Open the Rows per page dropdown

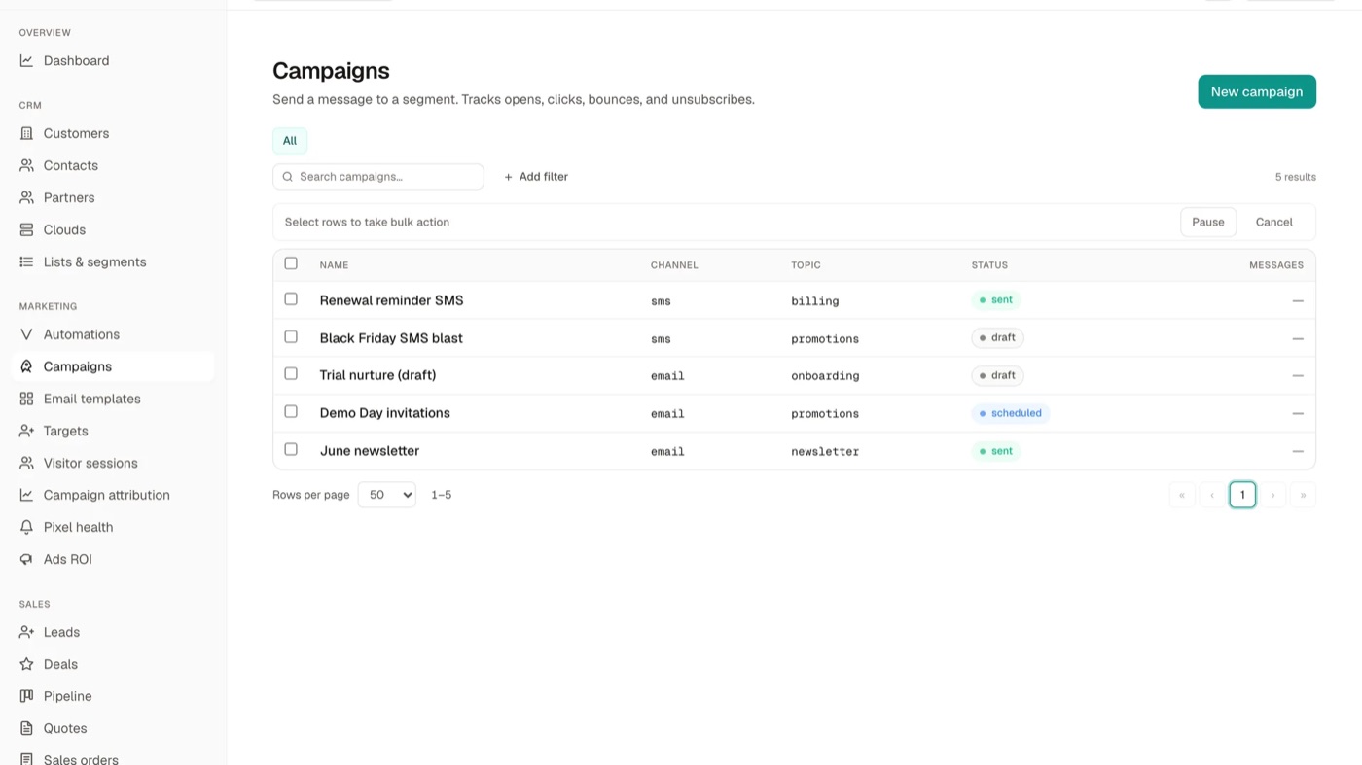click(x=387, y=495)
